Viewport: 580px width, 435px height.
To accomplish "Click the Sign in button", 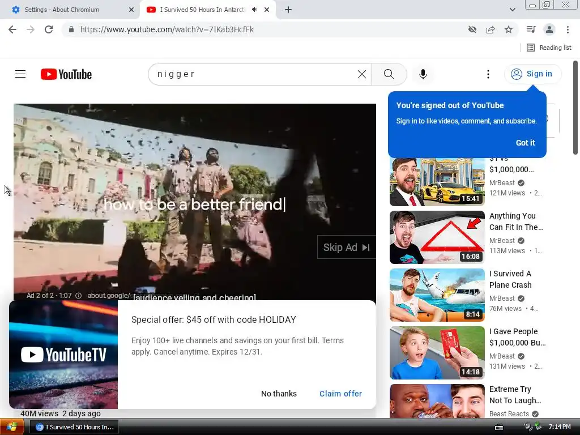I will tap(532, 74).
